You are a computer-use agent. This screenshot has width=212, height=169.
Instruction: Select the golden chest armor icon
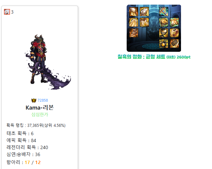144,12
